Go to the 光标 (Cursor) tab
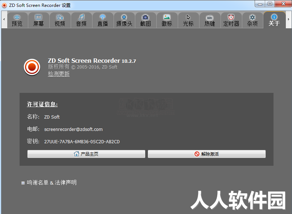Image resolution: width=292 pixels, height=214 pixels. (x=188, y=20)
